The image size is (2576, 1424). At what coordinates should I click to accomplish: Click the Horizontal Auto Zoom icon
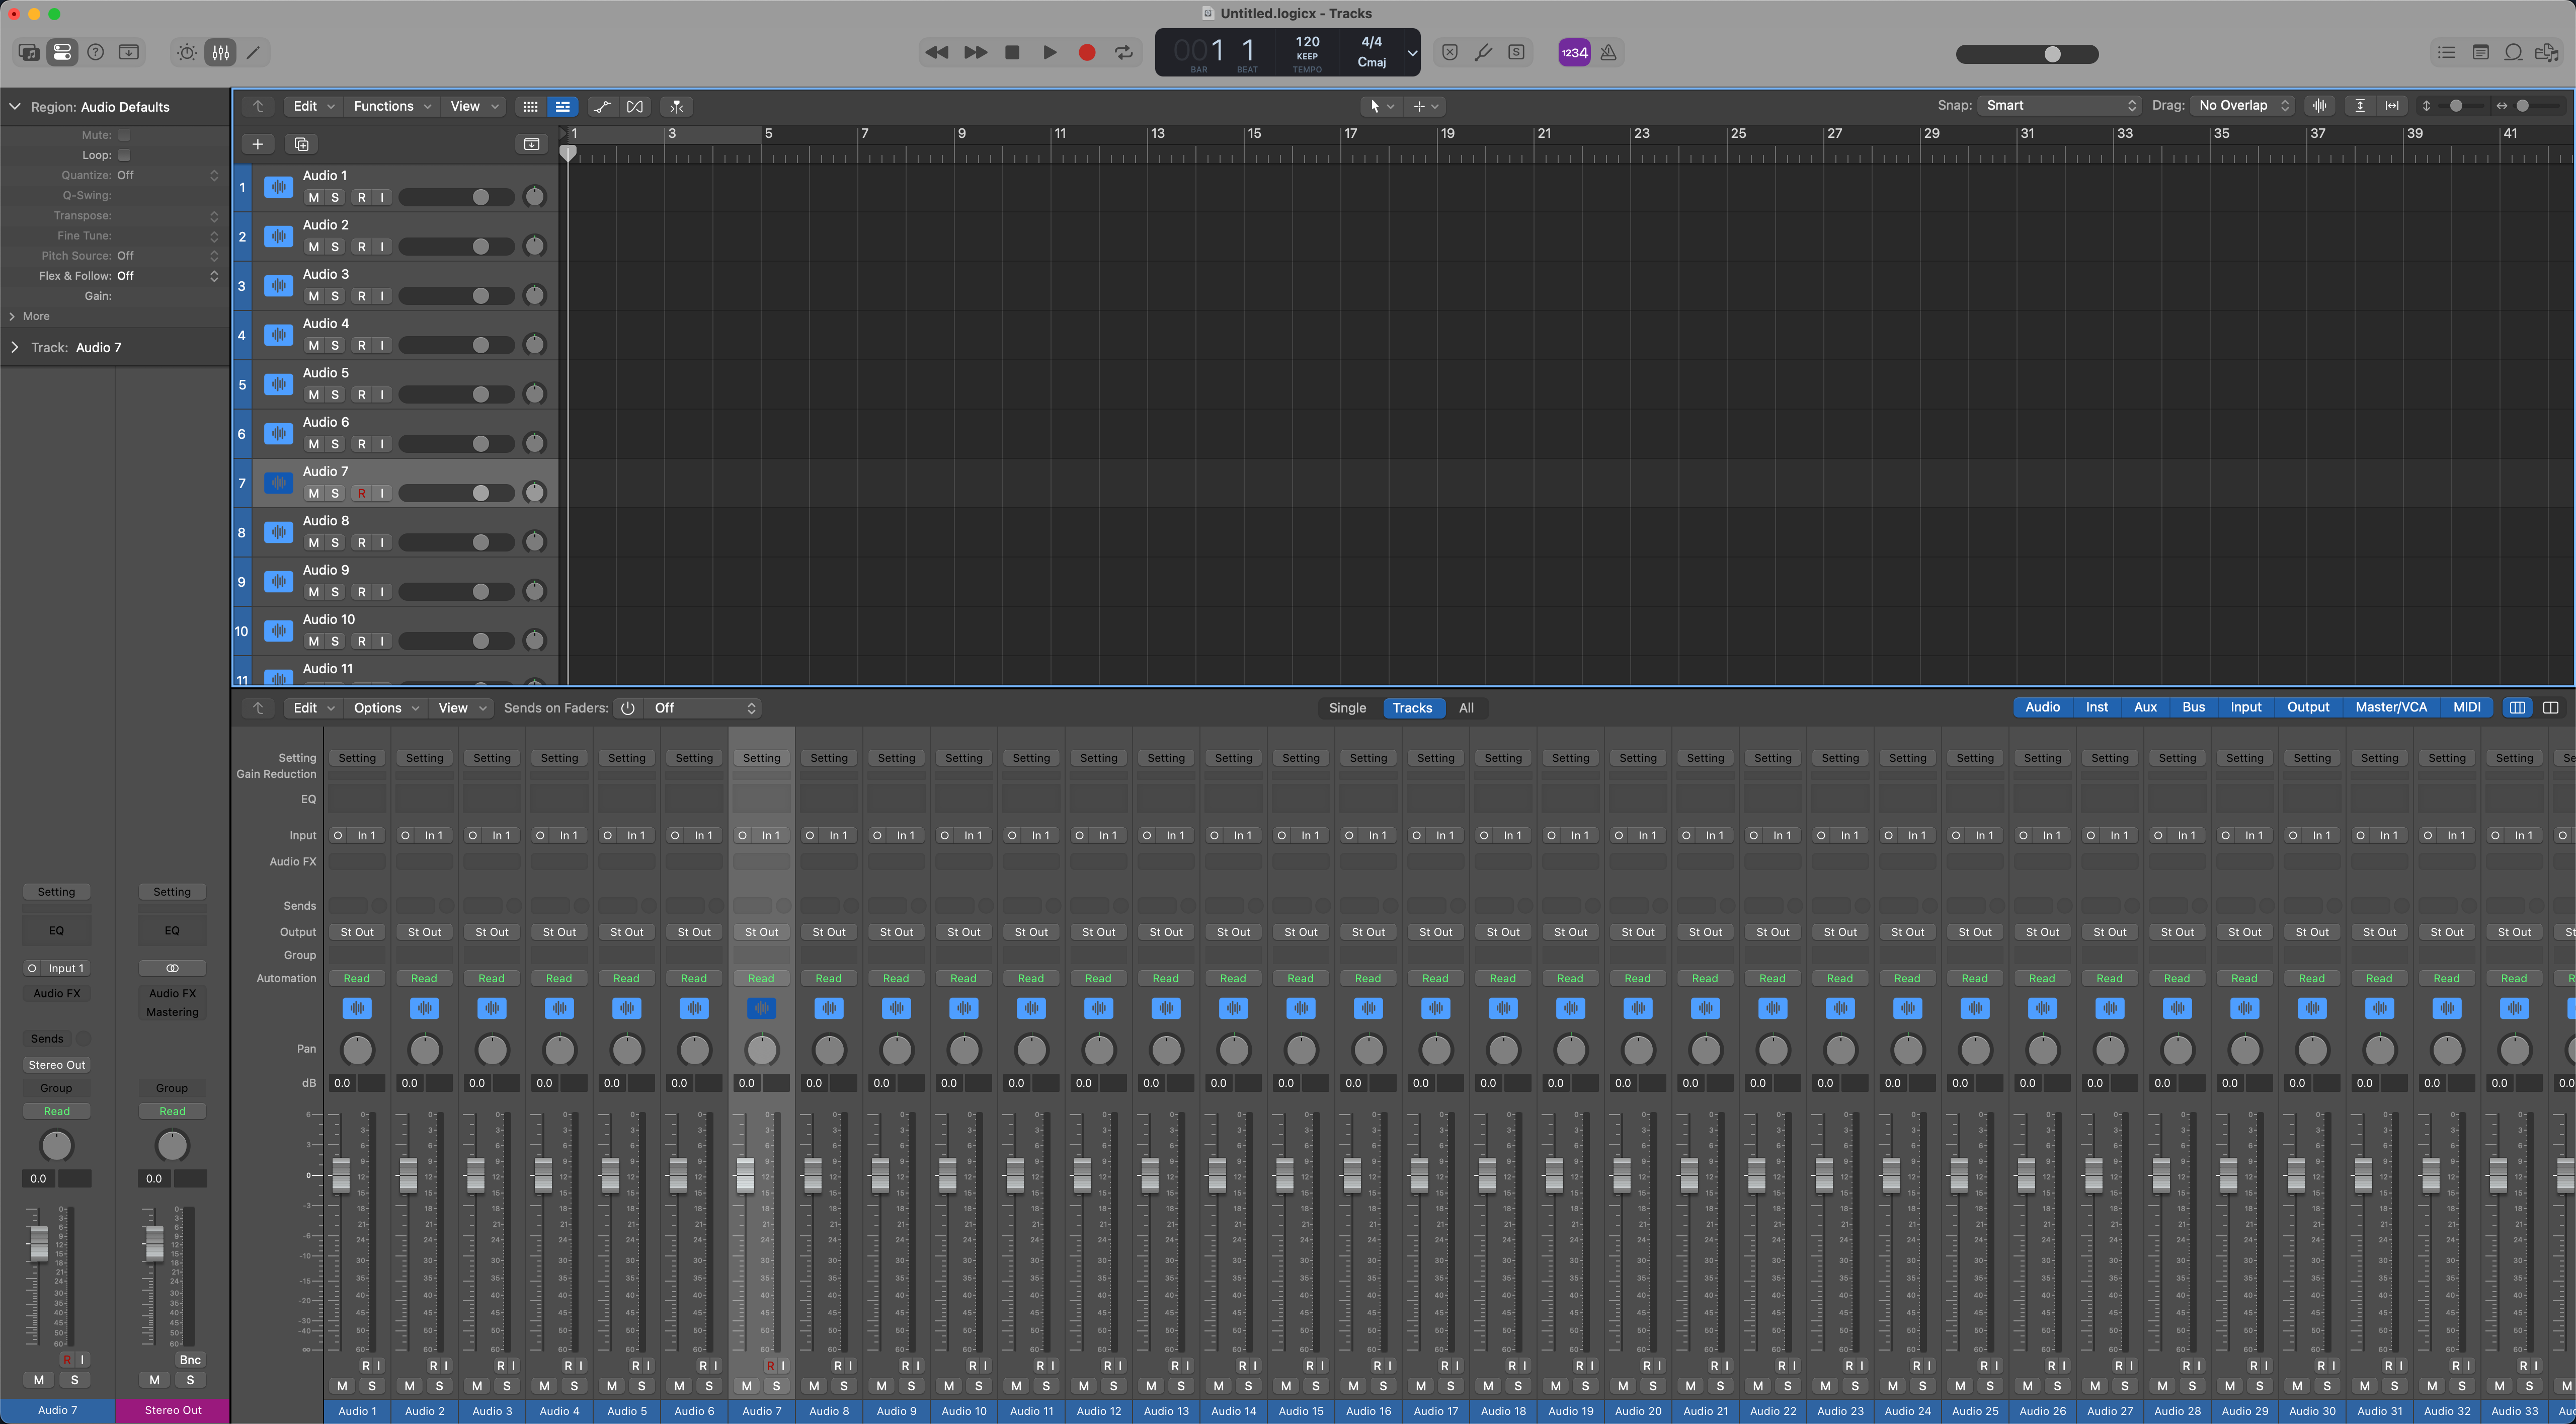pyautogui.click(x=2392, y=105)
